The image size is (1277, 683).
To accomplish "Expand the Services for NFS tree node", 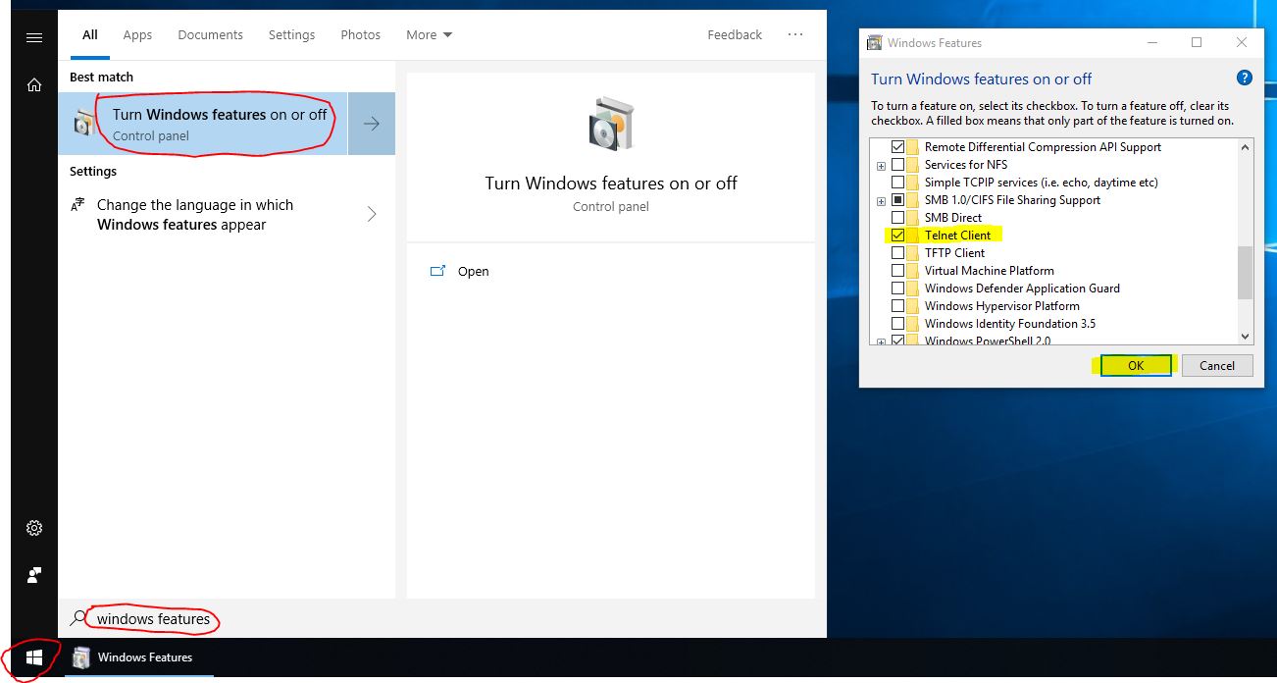I will click(882, 166).
